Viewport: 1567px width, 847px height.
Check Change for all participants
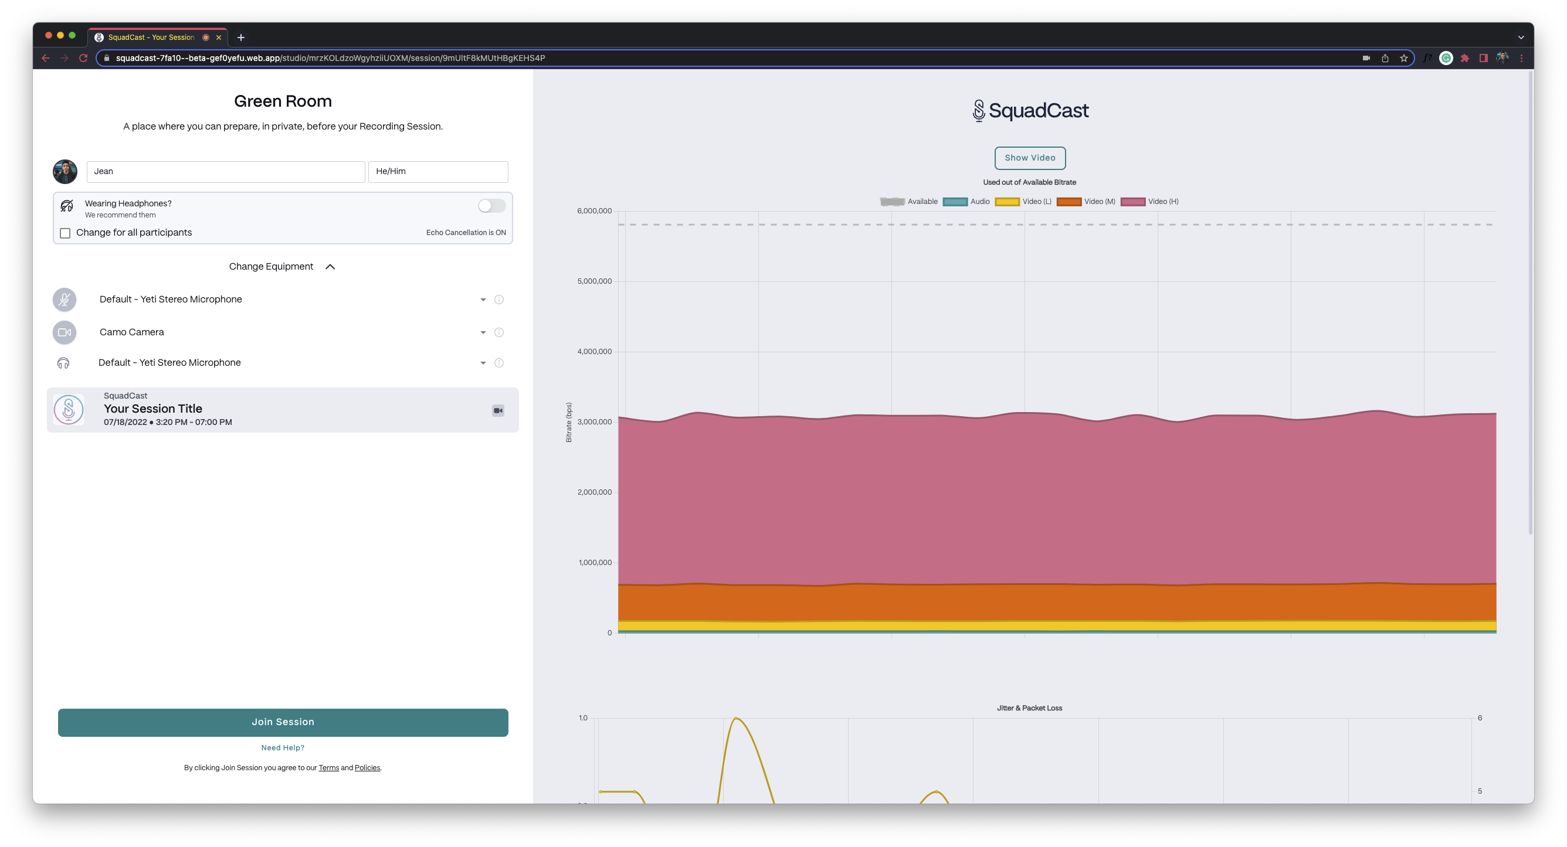[x=65, y=233]
